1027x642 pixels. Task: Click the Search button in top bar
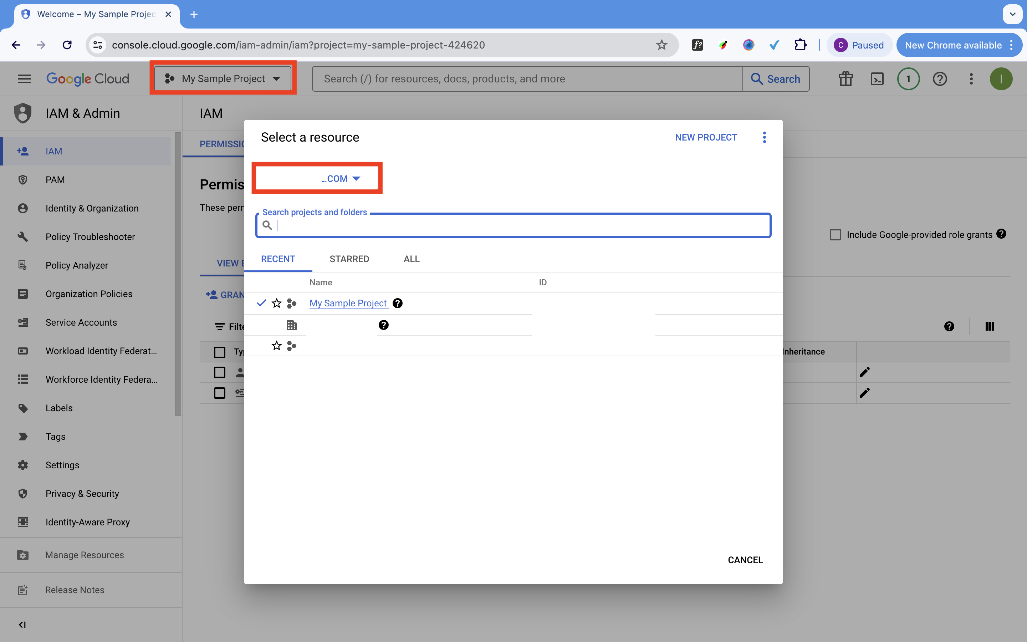[776, 78]
